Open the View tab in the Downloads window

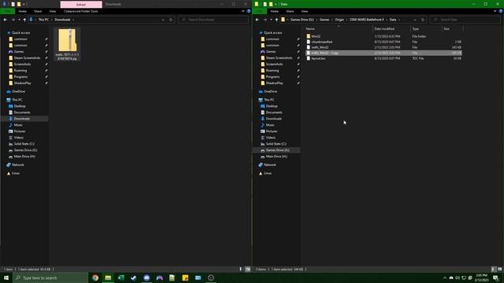tap(53, 11)
